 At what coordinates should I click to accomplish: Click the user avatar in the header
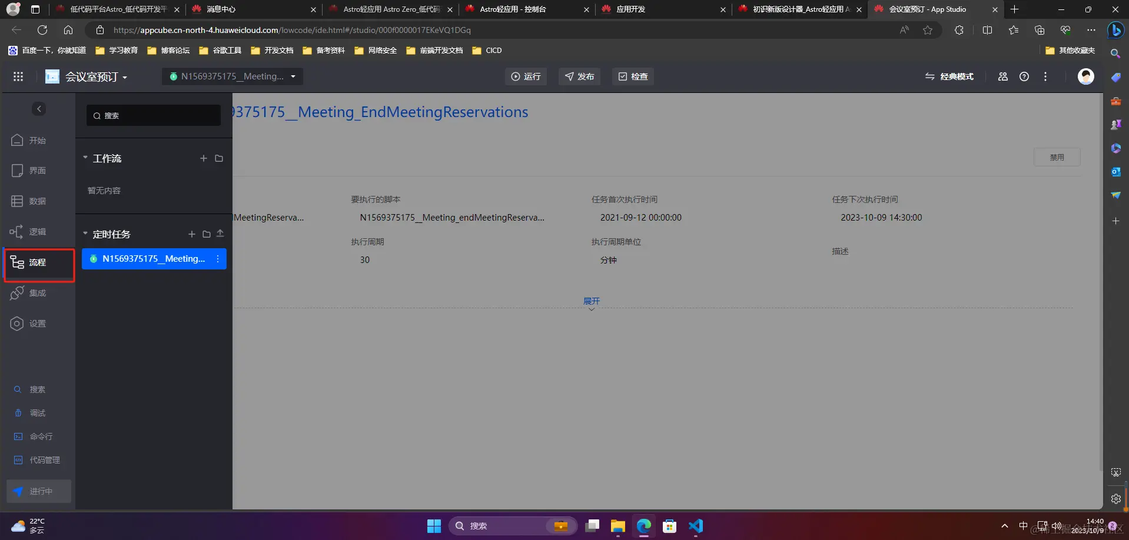(1086, 76)
